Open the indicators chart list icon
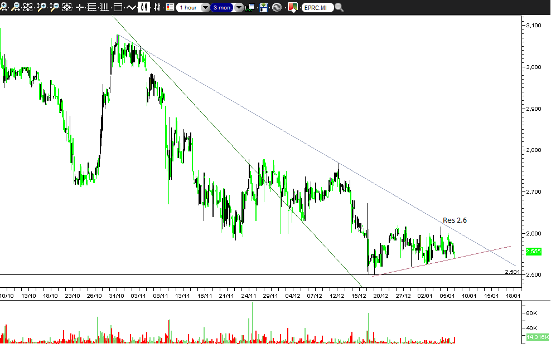551x344 pixels. tap(250, 7)
